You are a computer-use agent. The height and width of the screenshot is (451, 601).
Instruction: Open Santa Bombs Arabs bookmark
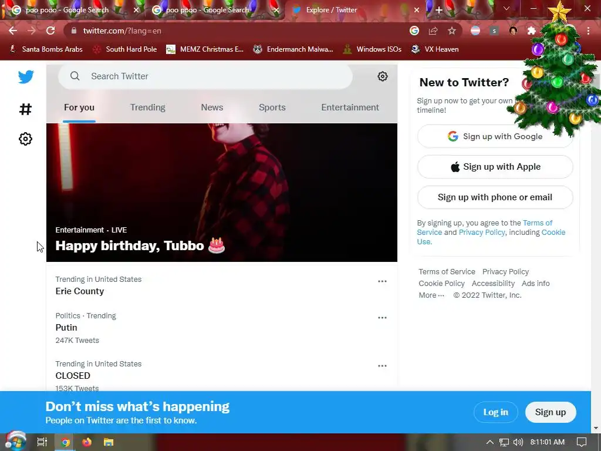click(46, 49)
